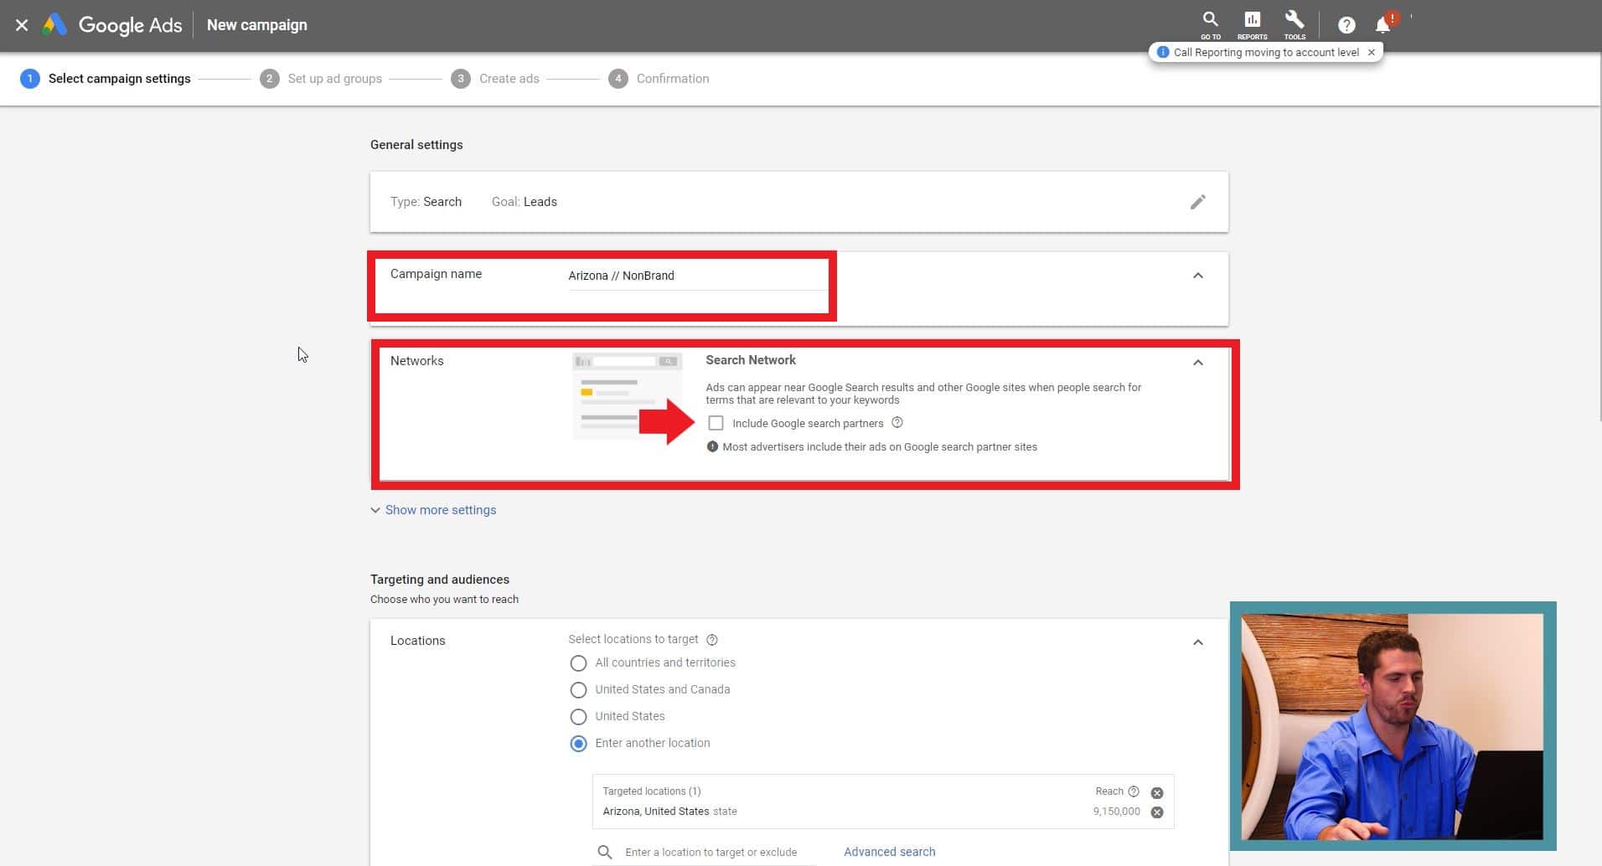Click 'Targeted locations (1)' header text
Image resolution: width=1602 pixels, height=866 pixels.
tap(652, 791)
